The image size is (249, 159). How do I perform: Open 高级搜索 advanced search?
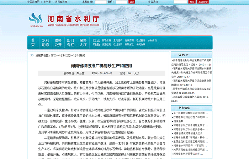tap(203, 2)
